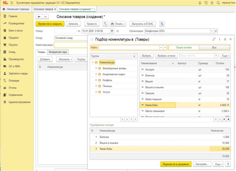Image resolution: width=236 pixels, height=171 pixels.
Task: Open the calendar picker for date field
Action: tap(112, 31)
